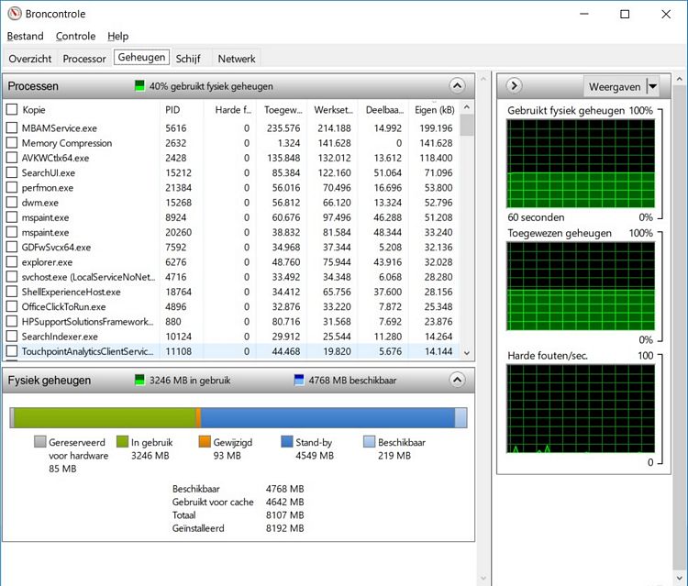Viewport: 688px width, 586px height.
Task: Click the Harde fouten/sec graph
Action: point(581,408)
